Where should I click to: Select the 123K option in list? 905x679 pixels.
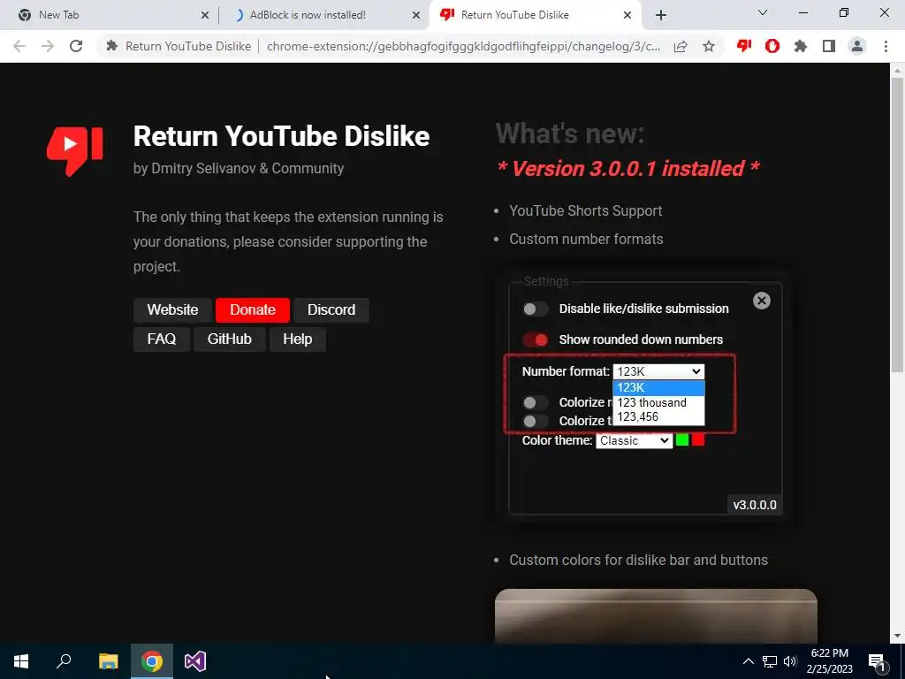658,387
